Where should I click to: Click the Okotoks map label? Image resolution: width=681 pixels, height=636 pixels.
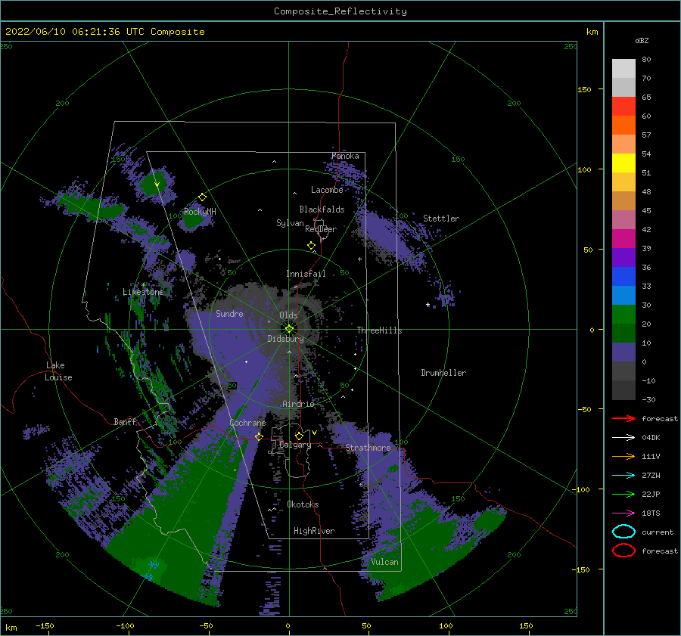(x=303, y=504)
